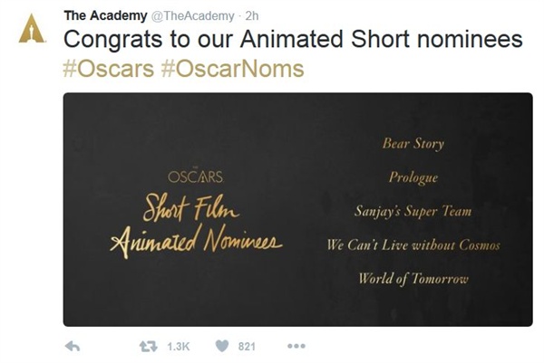Click World of Tomorrow in image
544x363 pixels.
pos(413,279)
